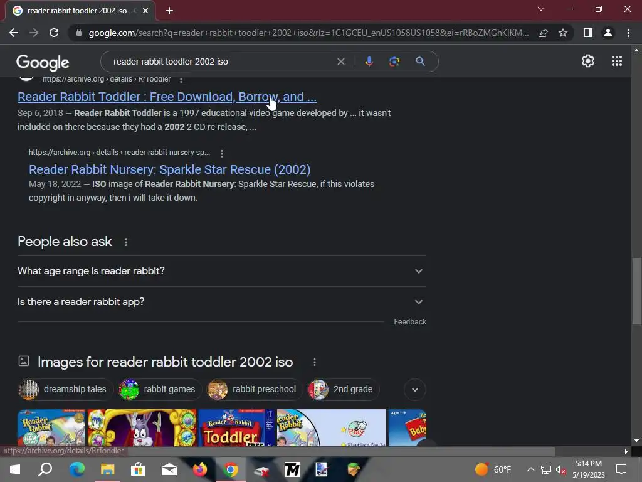The image size is (642, 482).
Task: Open People also ask options menu
Action: pyautogui.click(x=125, y=242)
